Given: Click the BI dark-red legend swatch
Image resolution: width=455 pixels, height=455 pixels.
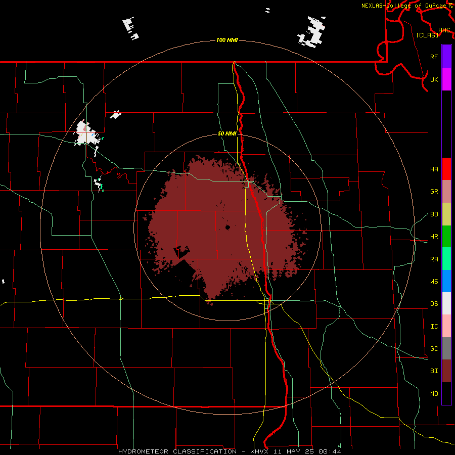Looking at the screenshot, I should (446, 371).
